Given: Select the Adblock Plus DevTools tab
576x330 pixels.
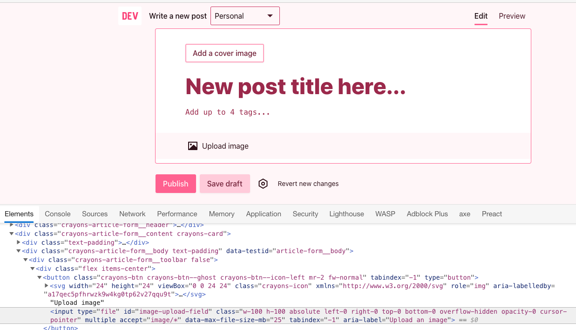Looking at the screenshot, I should 427,214.
